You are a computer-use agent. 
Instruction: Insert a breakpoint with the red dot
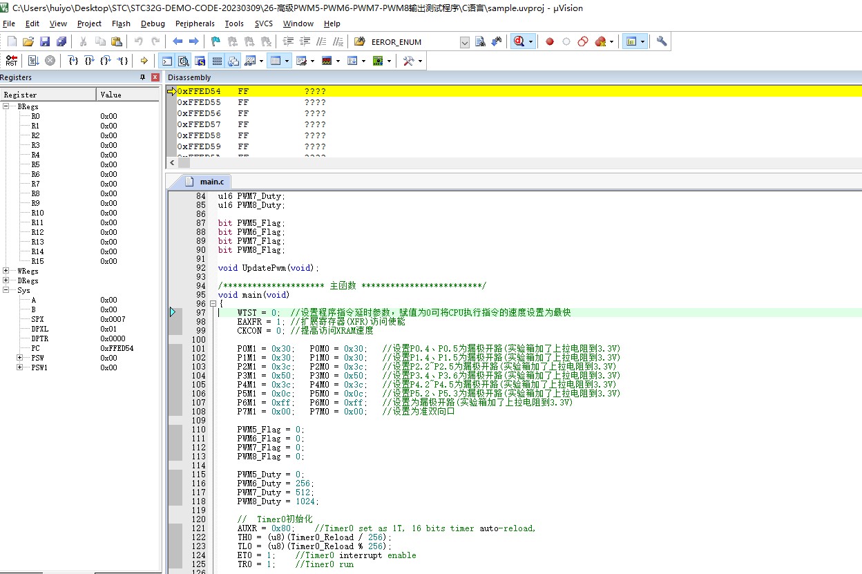[x=550, y=41]
